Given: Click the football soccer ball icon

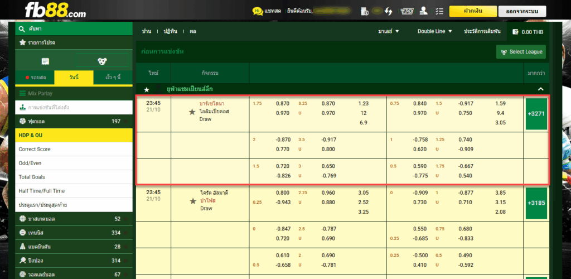Looking at the screenshot, I should tap(22, 121).
